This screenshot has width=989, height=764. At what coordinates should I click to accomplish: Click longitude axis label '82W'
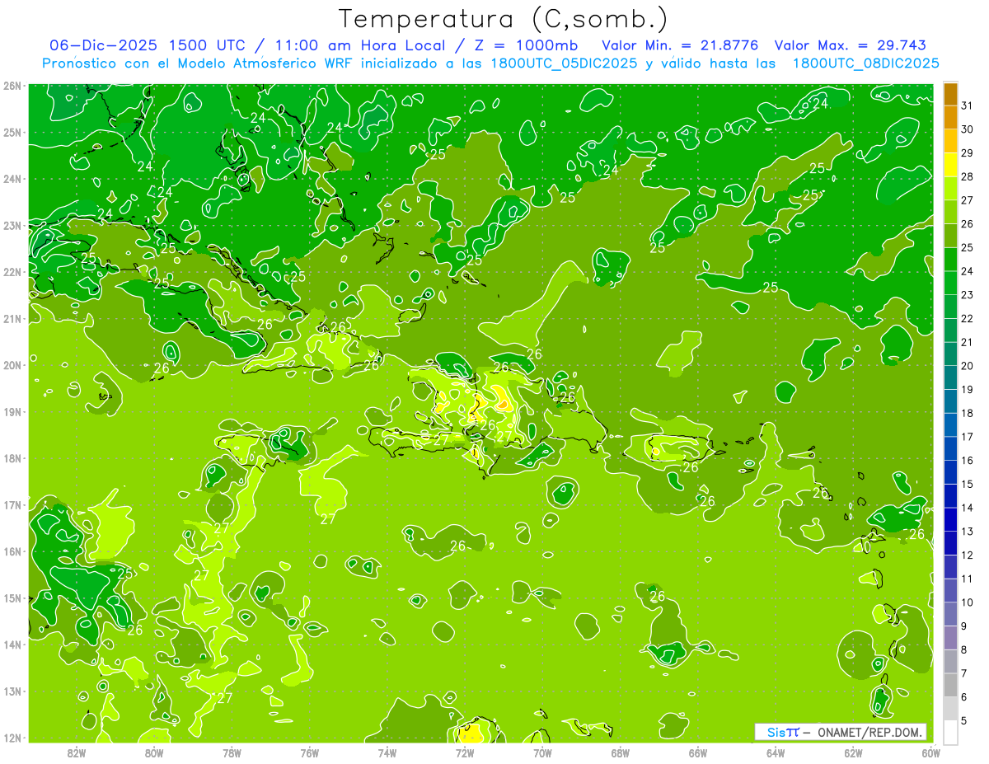(x=77, y=752)
